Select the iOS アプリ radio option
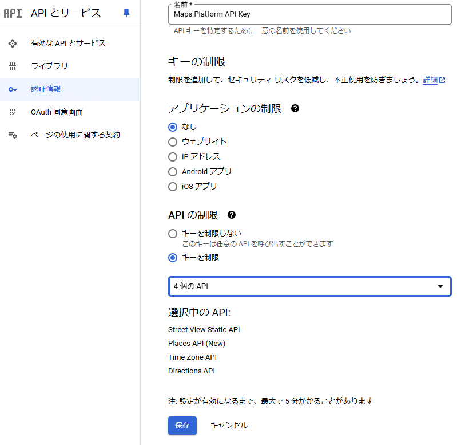The height and width of the screenshot is (445, 457). tap(173, 187)
